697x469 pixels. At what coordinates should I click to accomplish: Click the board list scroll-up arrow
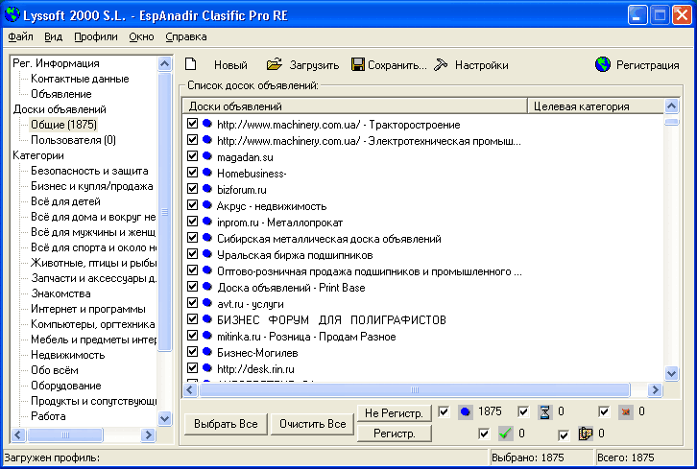coord(671,106)
